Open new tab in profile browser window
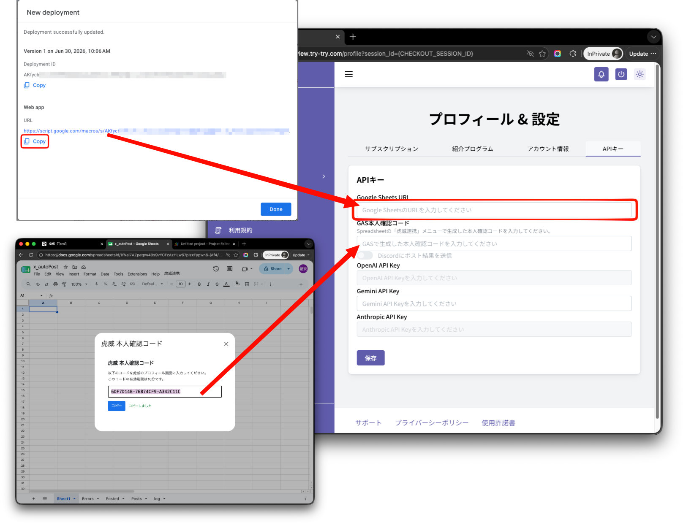The height and width of the screenshot is (525, 686). coord(353,37)
